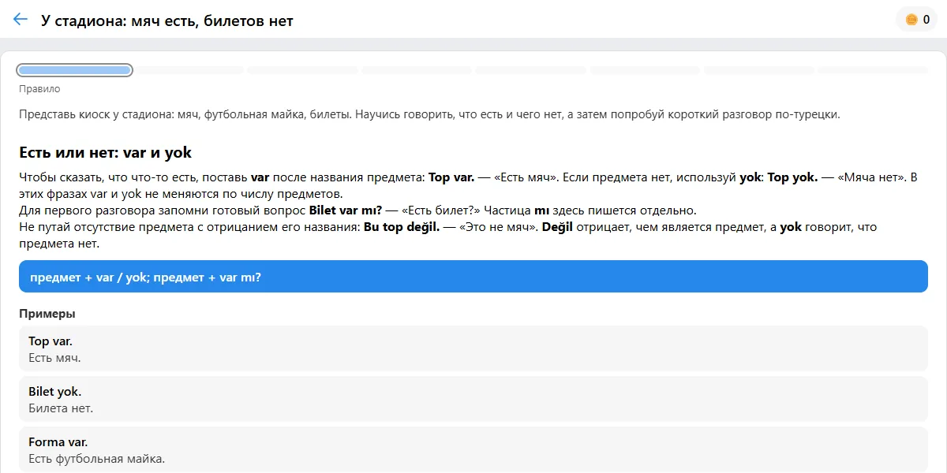Jump to the last lesson progress step
The height and width of the screenshot is (473, 947).
(x=873, y=70)
